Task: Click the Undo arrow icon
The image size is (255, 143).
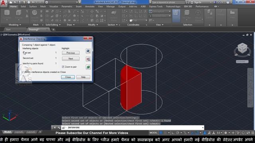Action: point(33,2)
